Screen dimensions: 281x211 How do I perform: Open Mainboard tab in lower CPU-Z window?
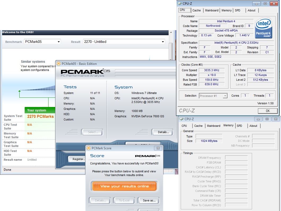coord(214,126)
